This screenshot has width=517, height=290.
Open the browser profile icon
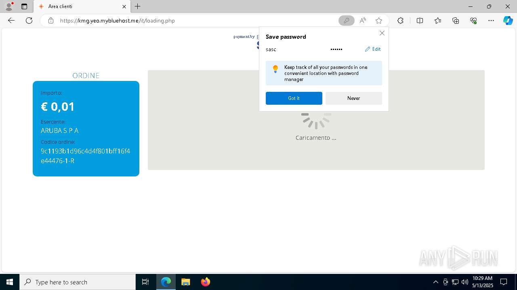9,6
